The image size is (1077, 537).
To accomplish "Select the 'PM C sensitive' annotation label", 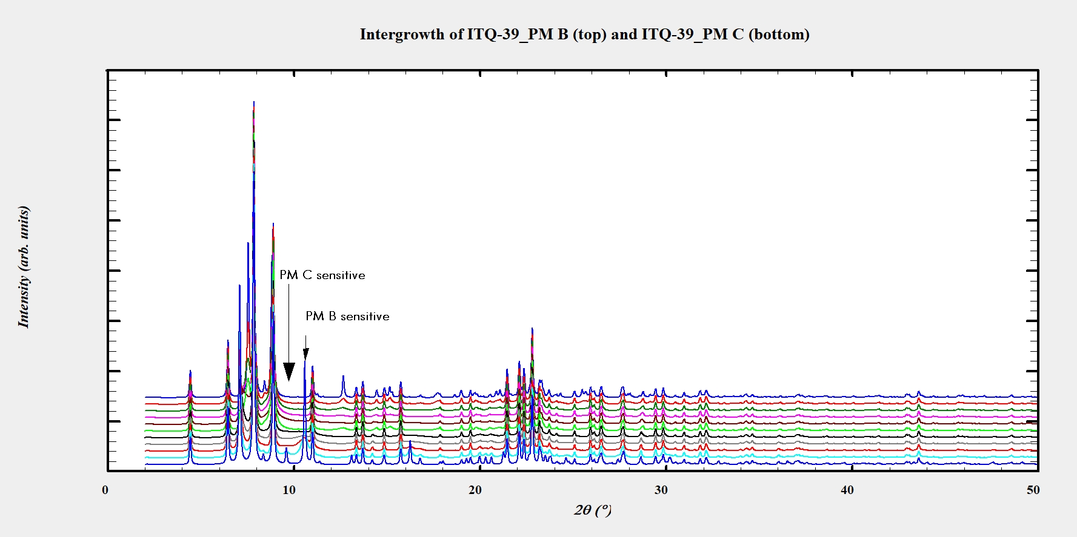I will coord(322,275).
